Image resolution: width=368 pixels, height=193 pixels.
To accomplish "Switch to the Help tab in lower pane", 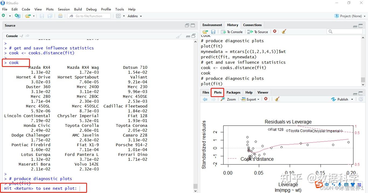I will point(249,92).
